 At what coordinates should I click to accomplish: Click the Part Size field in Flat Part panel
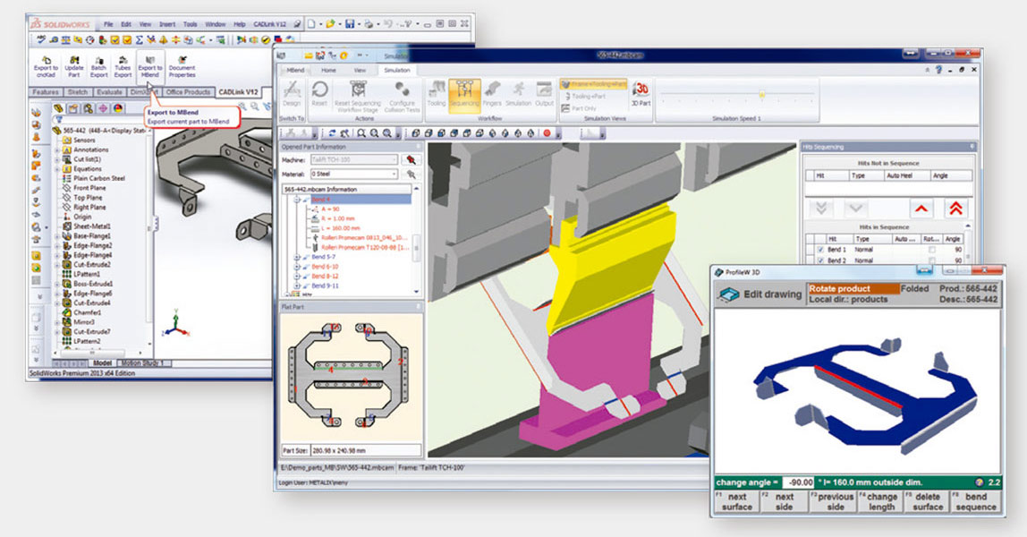tap(366, 450)
